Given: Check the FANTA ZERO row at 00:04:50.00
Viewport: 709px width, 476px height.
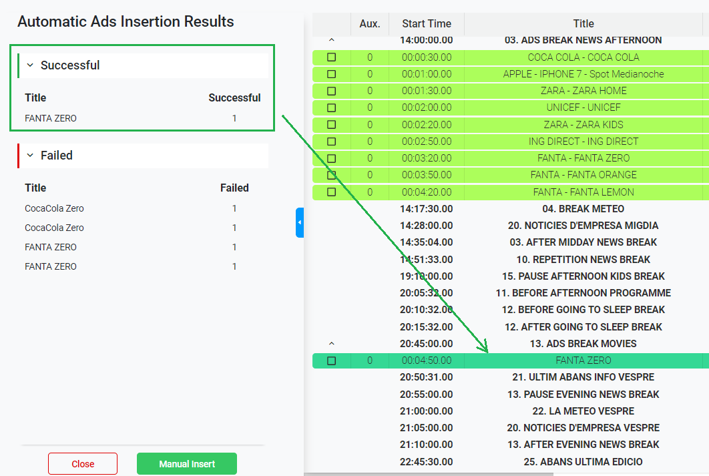Looking at the screenshot, I should point(332,361).
